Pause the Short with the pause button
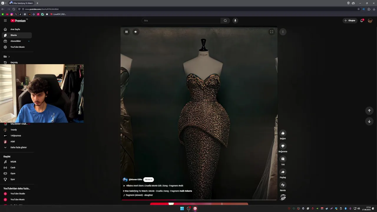This screenshot has width=377, height=212. [x=126, y=32]
